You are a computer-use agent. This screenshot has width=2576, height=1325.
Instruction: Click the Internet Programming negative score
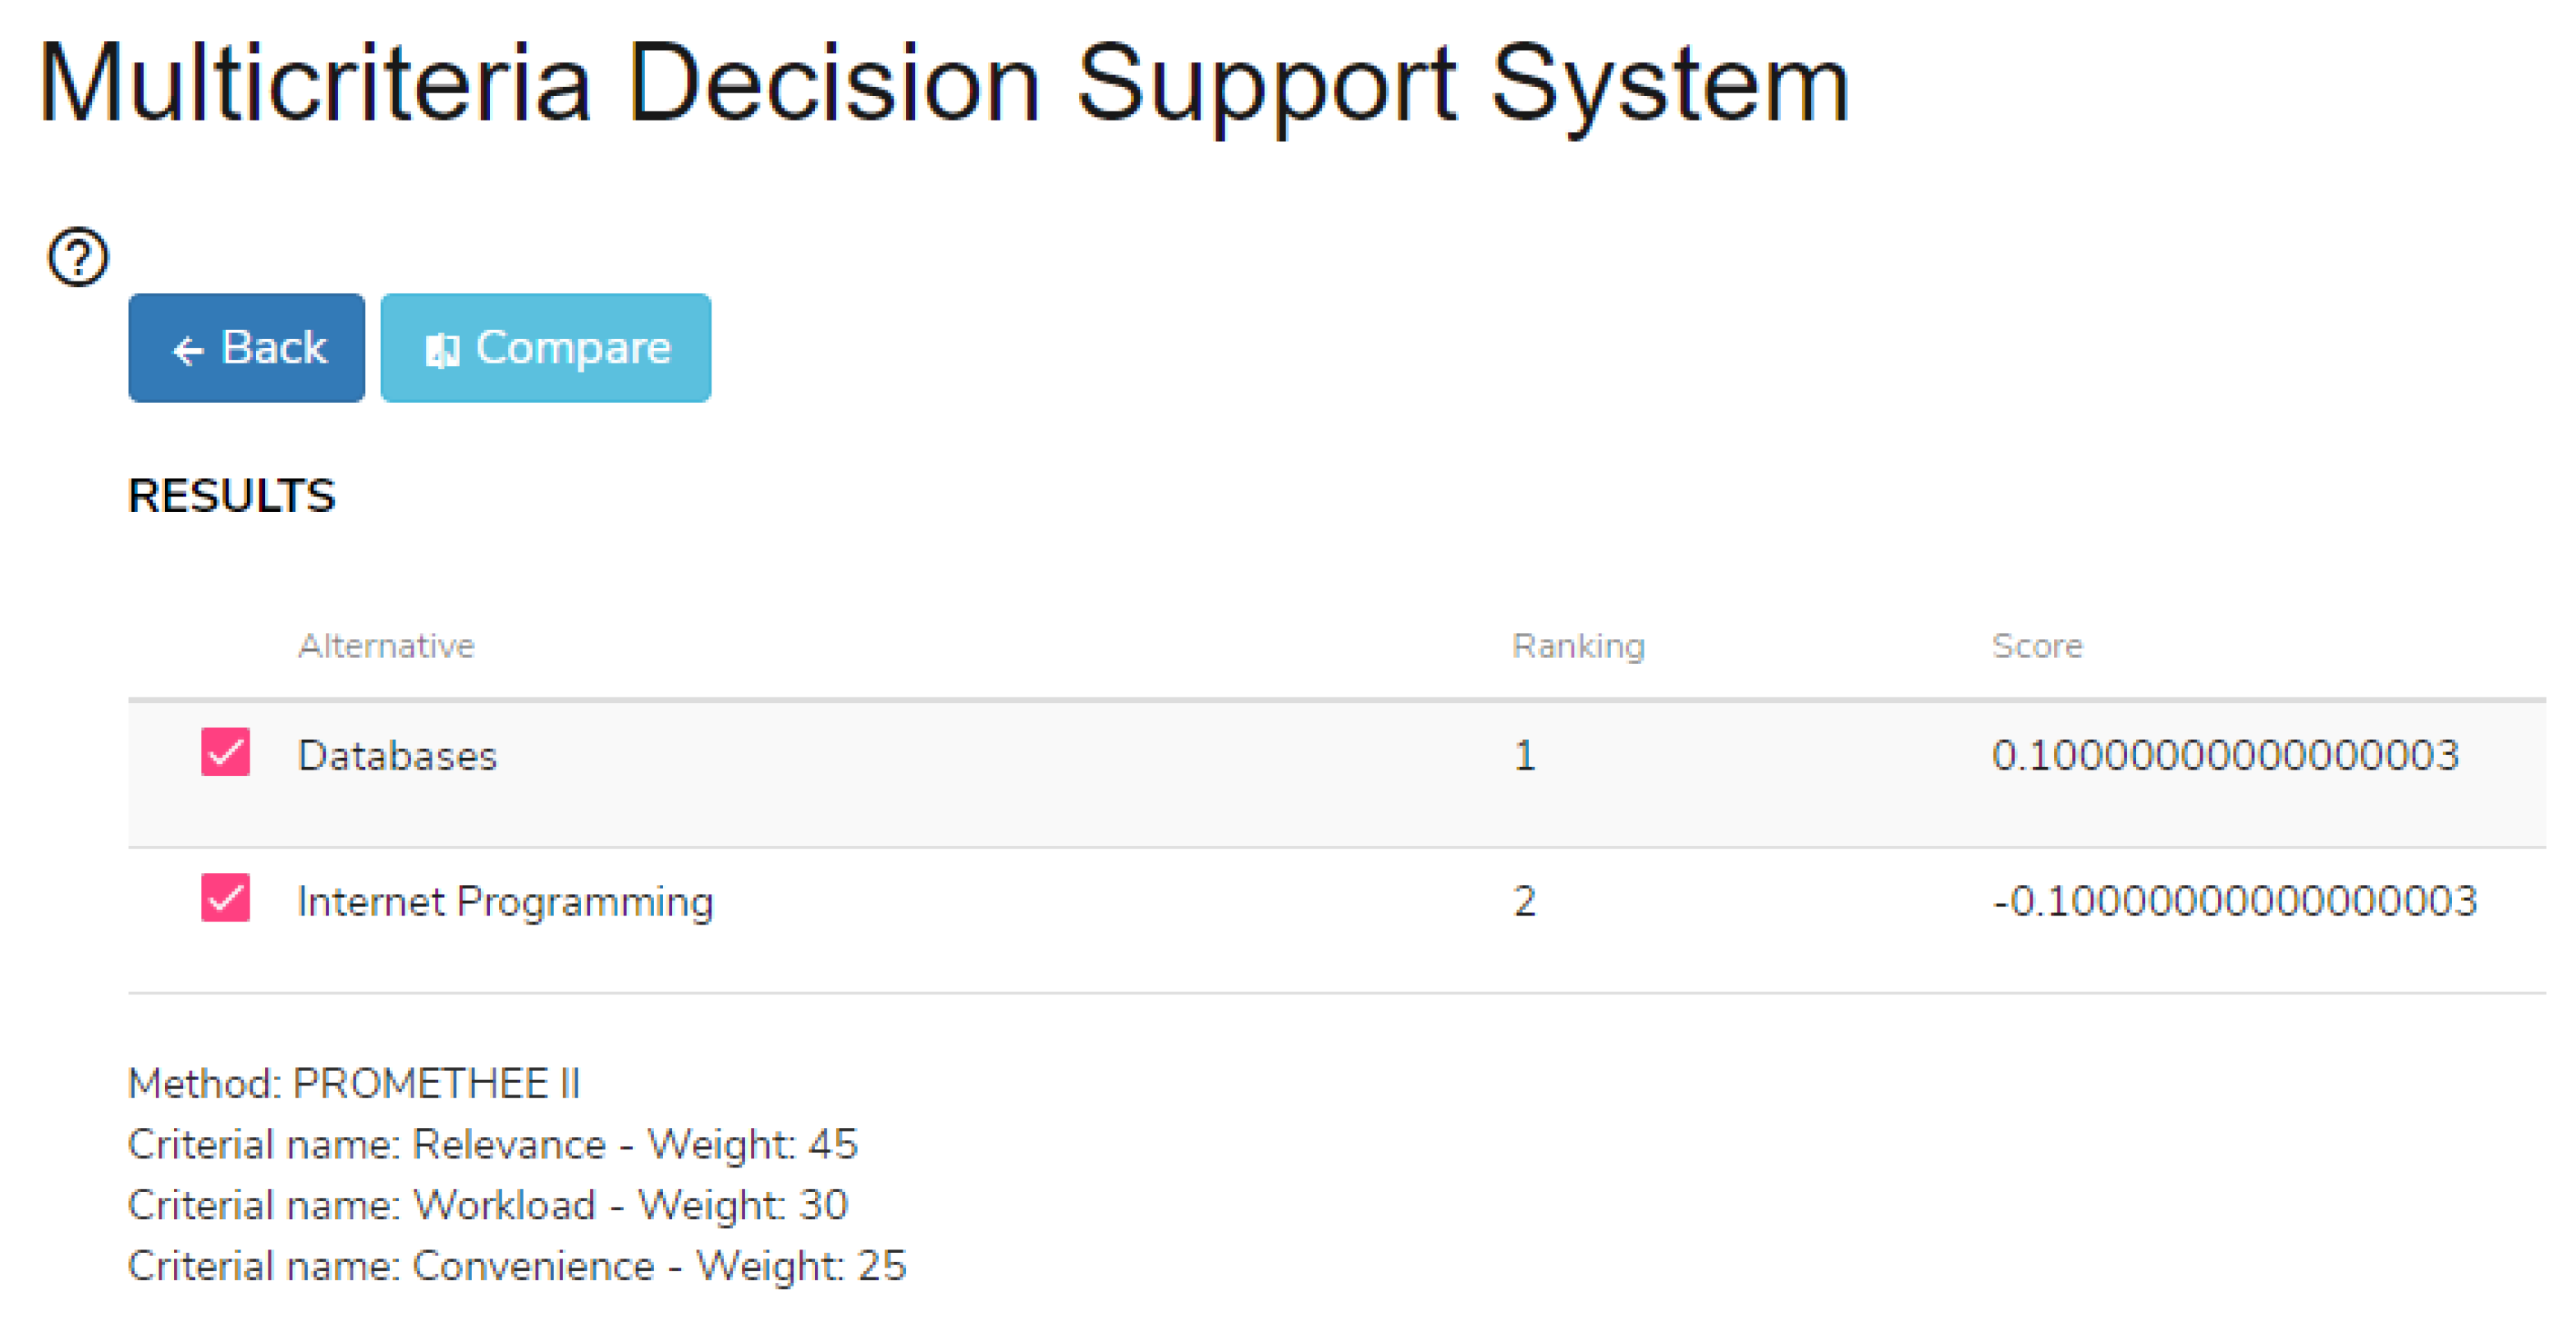(2234, 902)
